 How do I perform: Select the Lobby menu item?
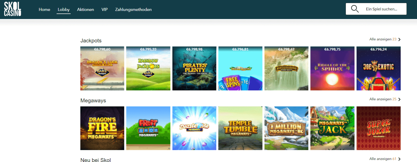64,9
